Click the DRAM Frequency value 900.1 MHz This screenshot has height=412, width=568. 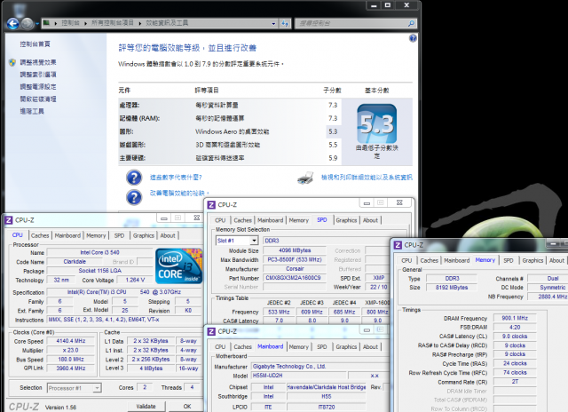point(515,318)
